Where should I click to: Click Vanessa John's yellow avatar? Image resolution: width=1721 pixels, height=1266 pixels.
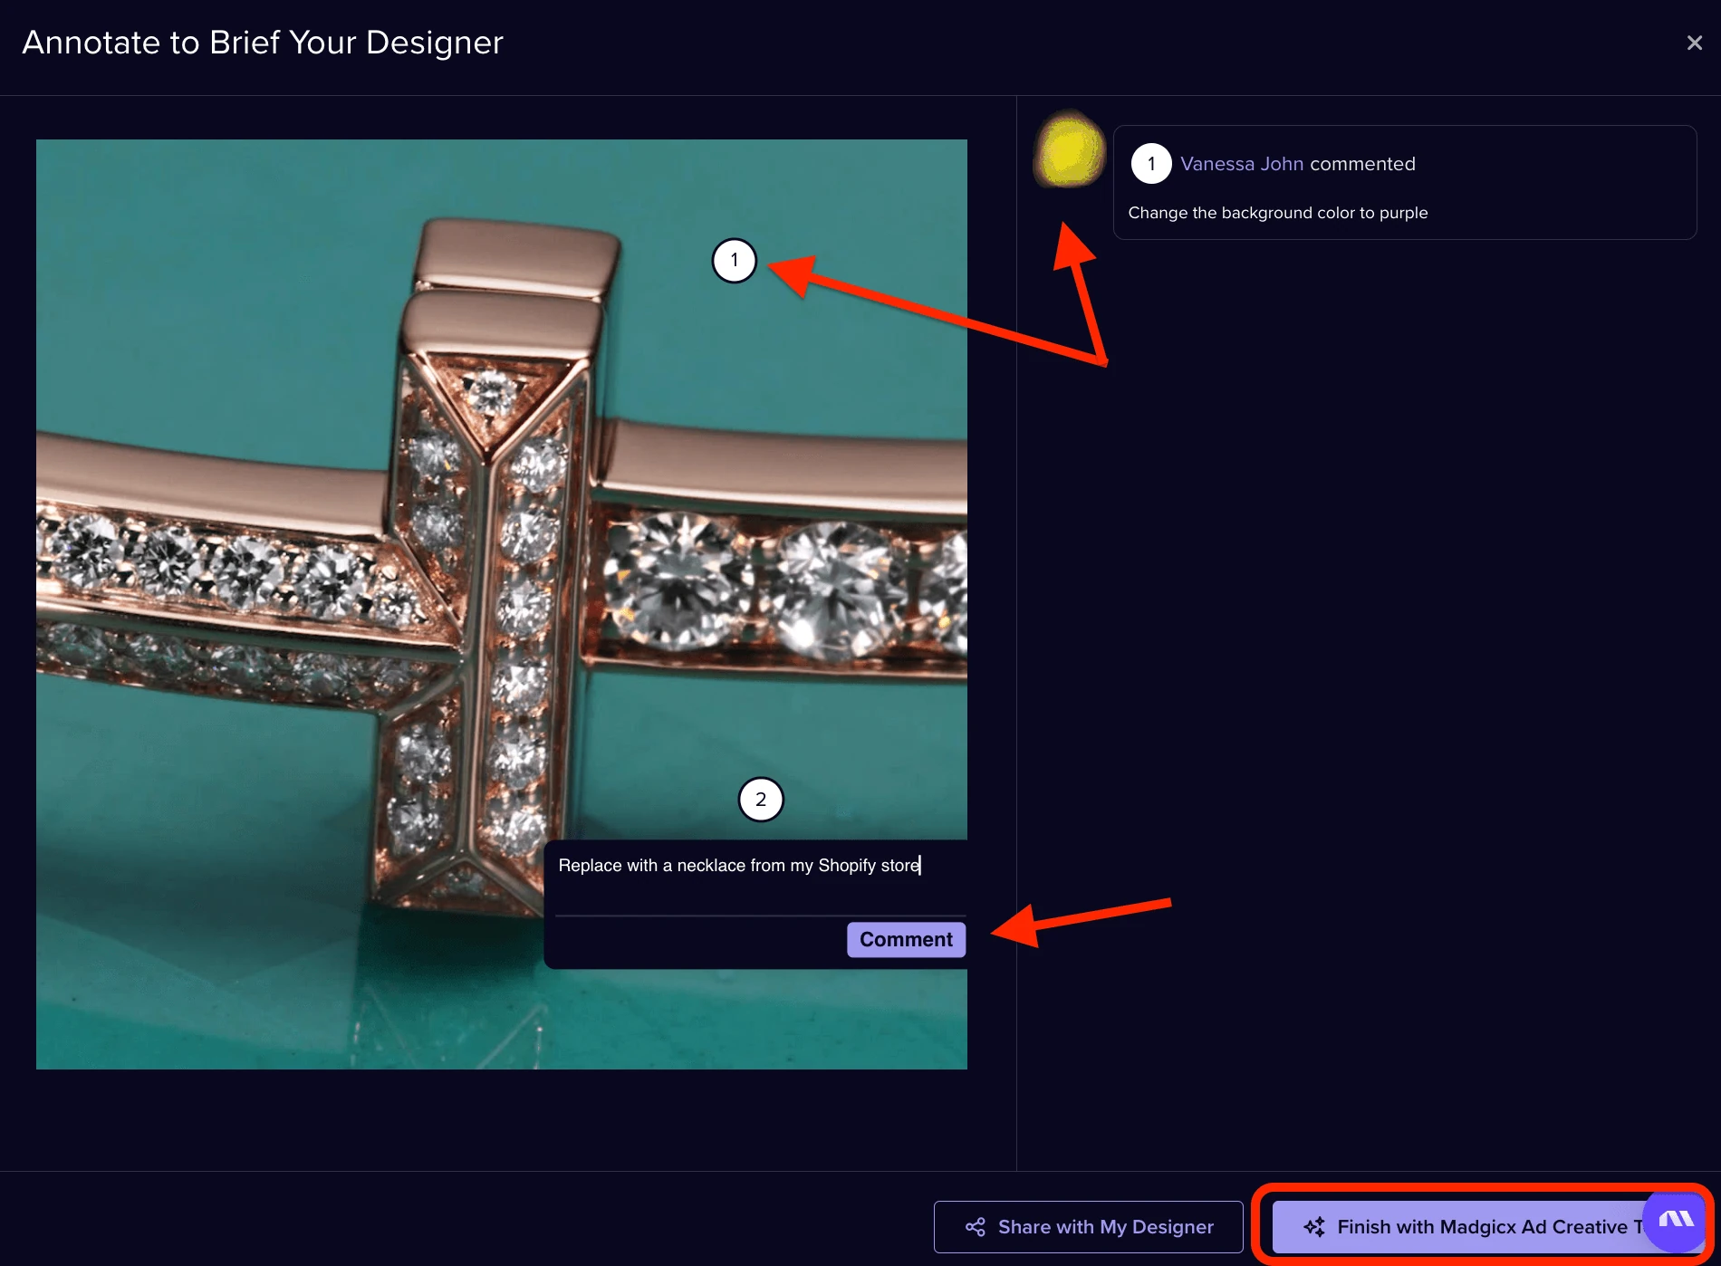(1070, 149)
